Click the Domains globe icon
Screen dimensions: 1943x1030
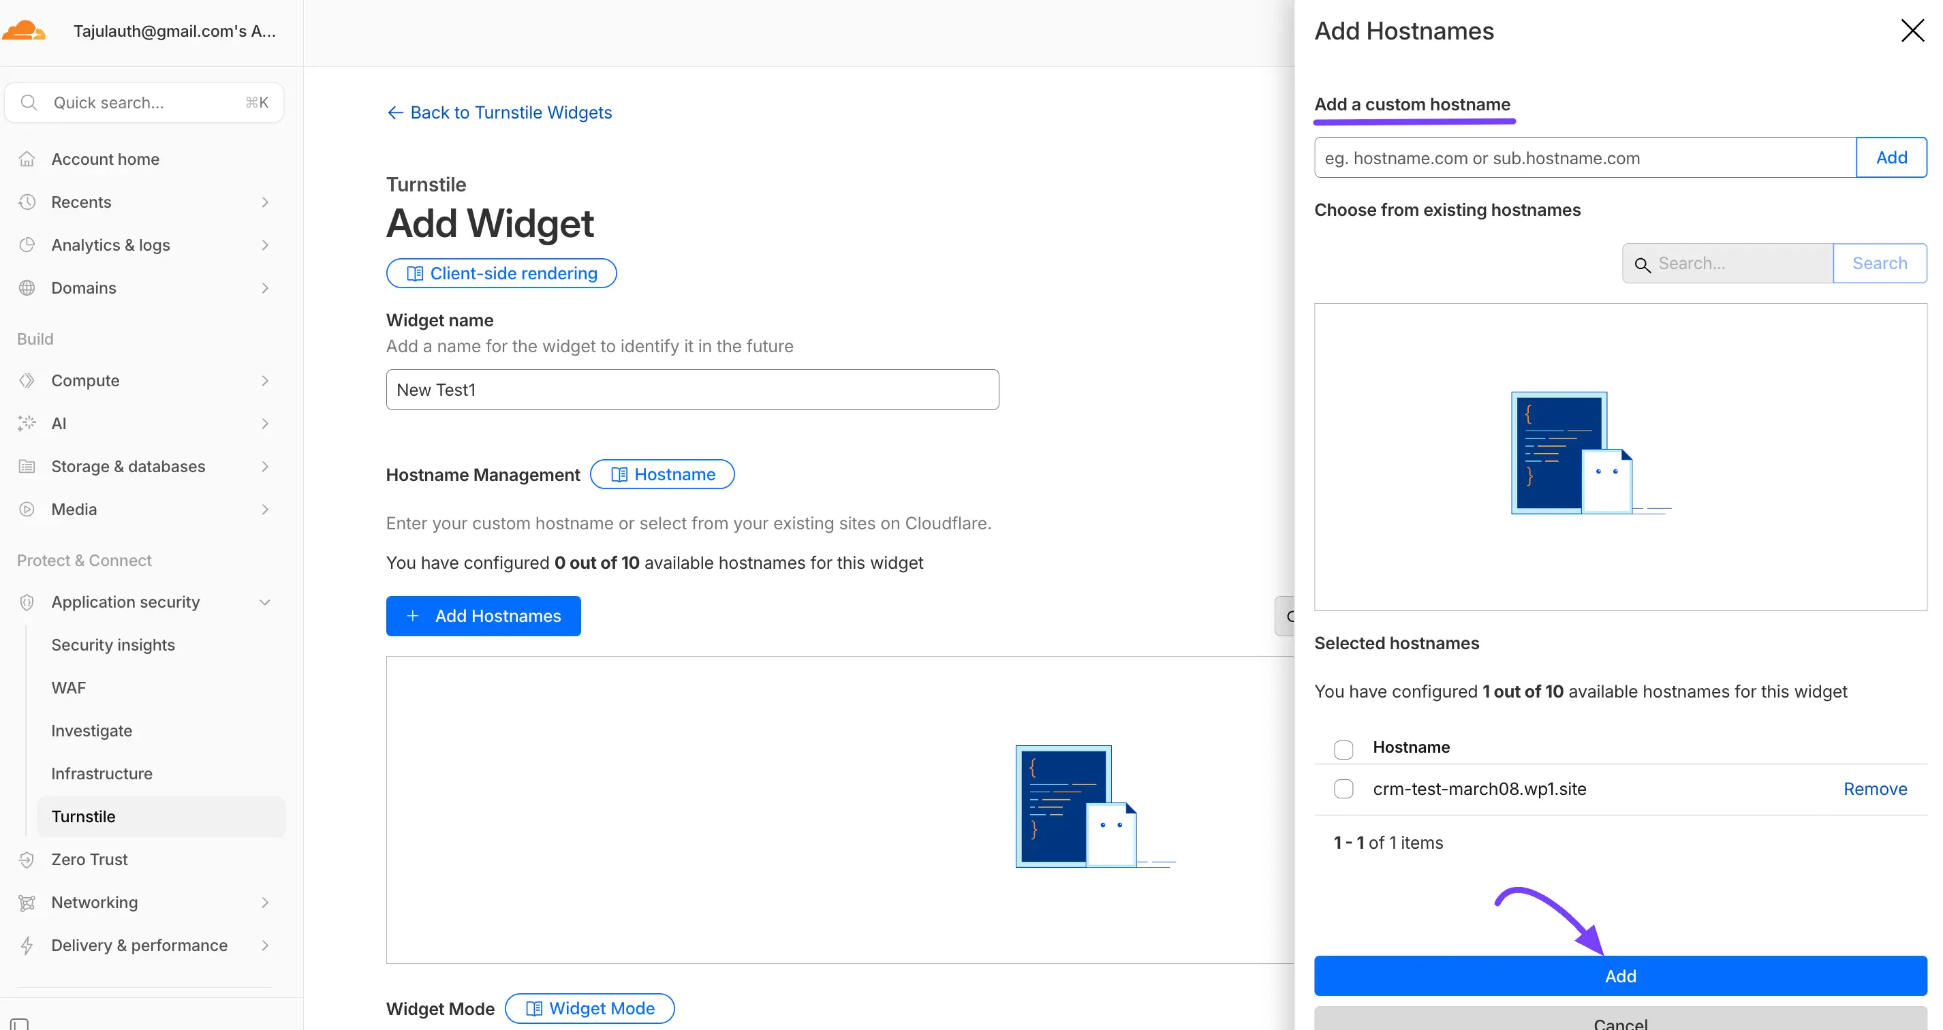(27, 288)
